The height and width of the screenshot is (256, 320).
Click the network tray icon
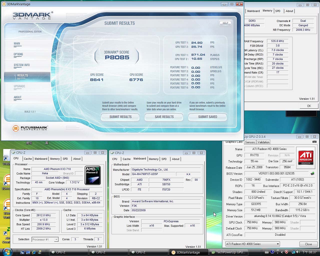[293, 252]
